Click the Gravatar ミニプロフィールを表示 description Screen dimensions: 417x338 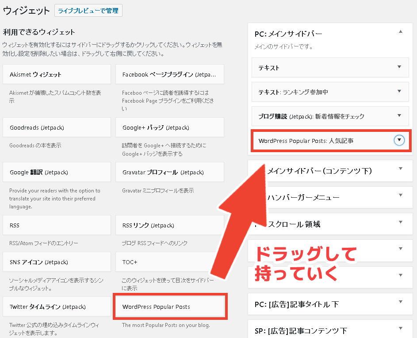pyautogui.click(x=158, y=191)
